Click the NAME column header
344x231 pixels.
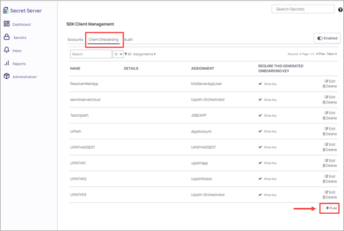pos(75,68)
